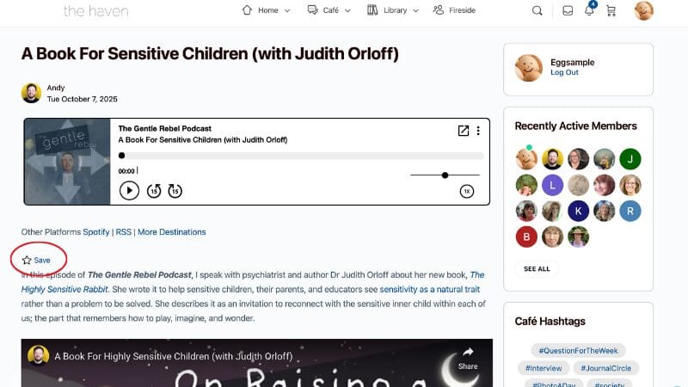688x387 pixels.
Task: Open the #QuestionForTheWeek hashtag
Action: [578, 351]
